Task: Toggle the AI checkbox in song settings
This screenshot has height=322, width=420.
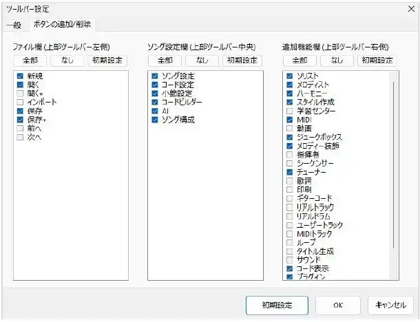Action: (x=155, y=111)
